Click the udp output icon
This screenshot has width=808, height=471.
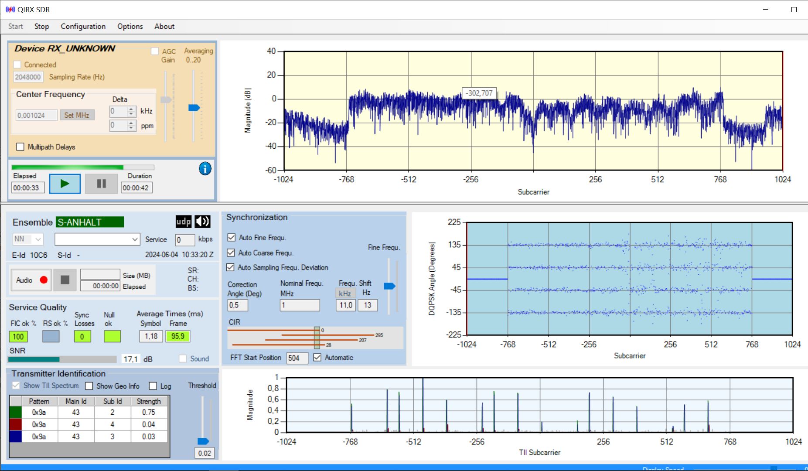click(x=184, y=222)
